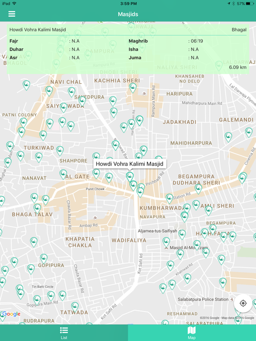The width and height of the screenshot is (256, 341).
Task: Select masjid pin left of Amli Sheri
Action: pyautogui.click(x=196, y=205)
